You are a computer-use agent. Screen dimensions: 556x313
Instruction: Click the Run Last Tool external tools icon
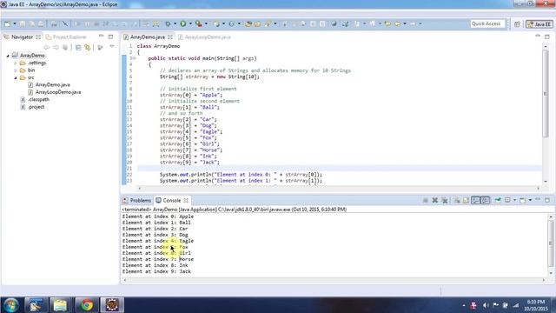pos(199,23)
